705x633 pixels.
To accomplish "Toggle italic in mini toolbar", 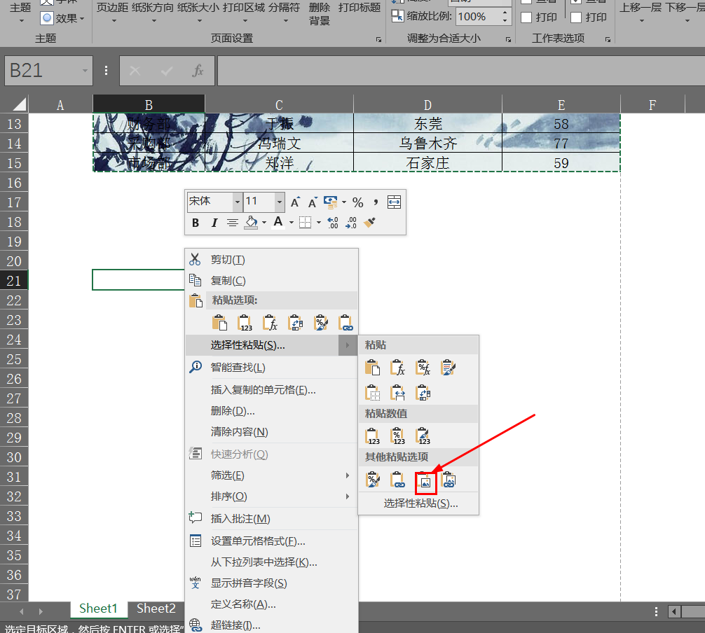I will coord(214,223).
